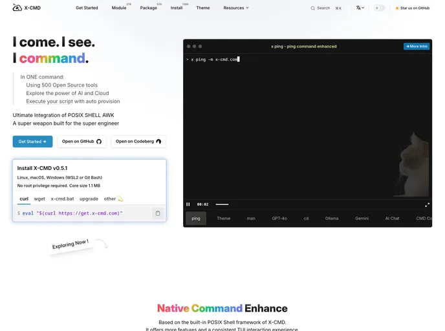Open the Get Started nav item

pos(87,8)
